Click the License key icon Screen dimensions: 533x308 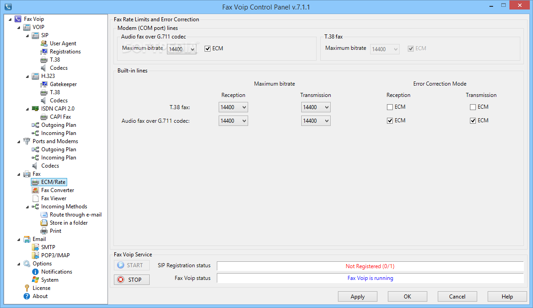27,288
